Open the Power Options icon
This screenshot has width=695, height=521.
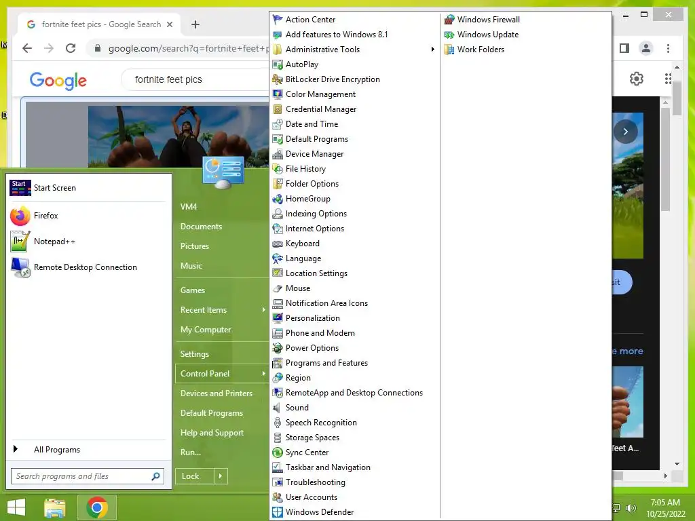pos(278,348)
